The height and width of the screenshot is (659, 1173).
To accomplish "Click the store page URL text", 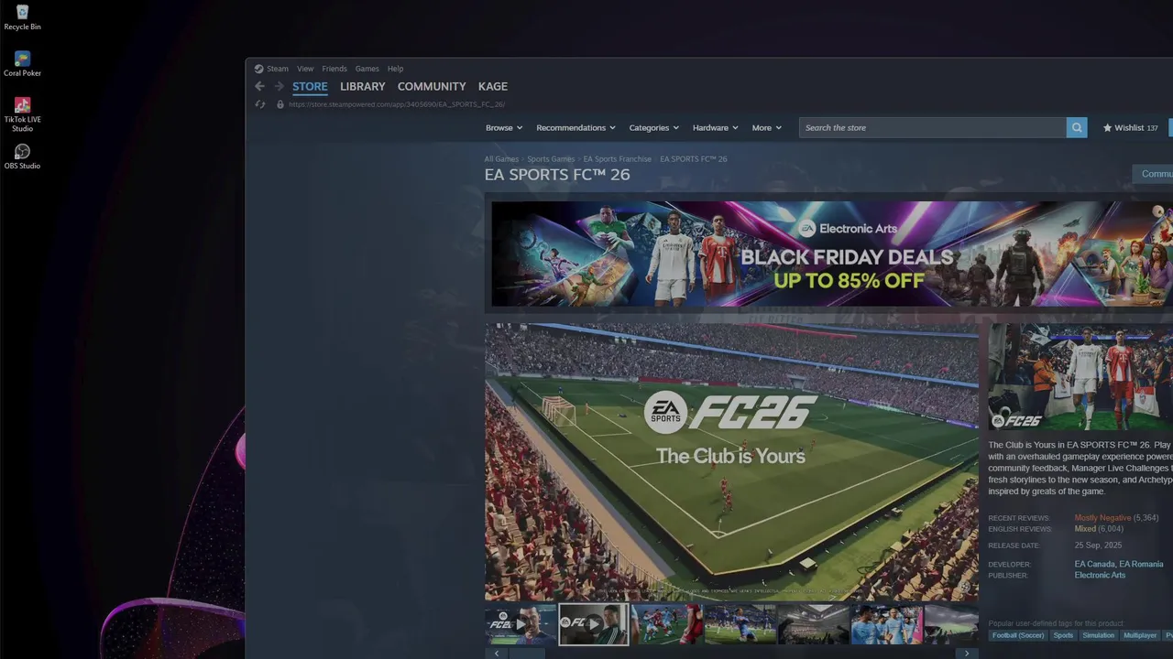I will [397, 104].
